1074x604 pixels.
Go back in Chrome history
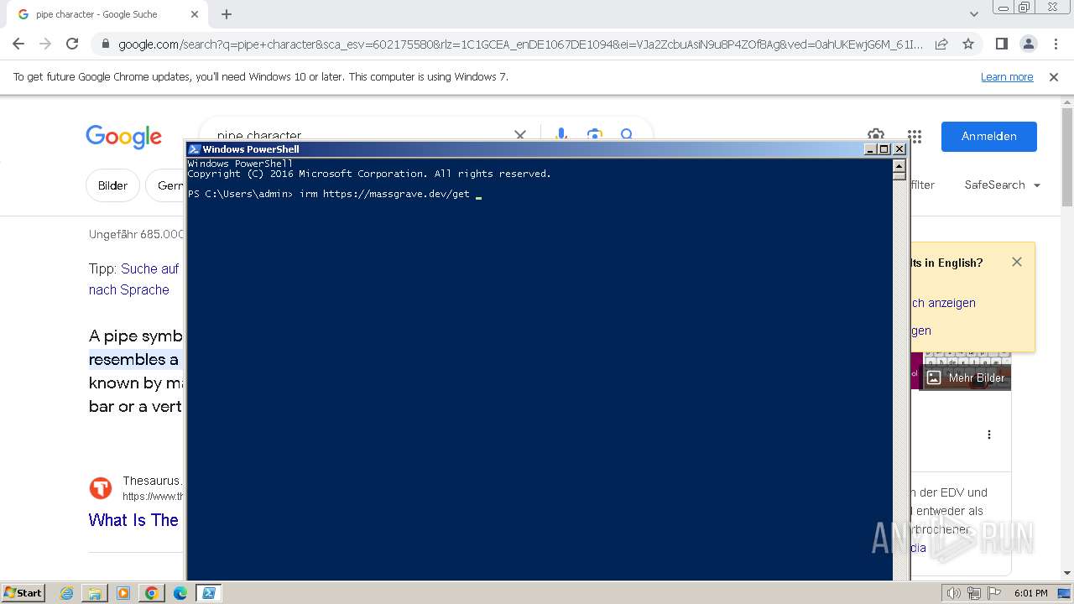[x=18, y=44]
